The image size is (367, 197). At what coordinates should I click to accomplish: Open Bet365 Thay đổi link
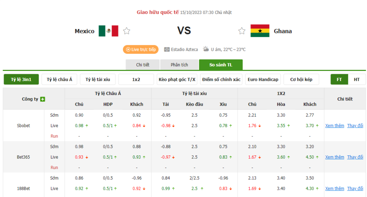tap(355, 157)
